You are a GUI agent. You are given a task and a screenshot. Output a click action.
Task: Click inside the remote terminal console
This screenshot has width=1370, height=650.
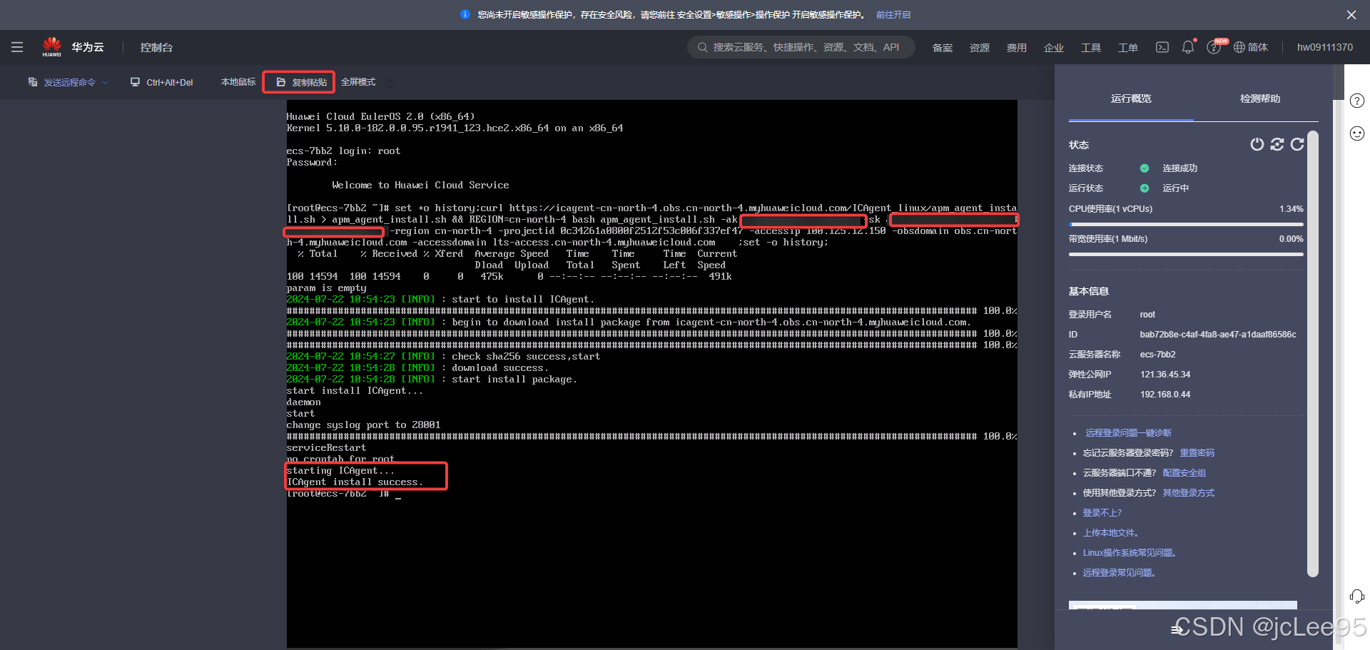coord(651,373)
